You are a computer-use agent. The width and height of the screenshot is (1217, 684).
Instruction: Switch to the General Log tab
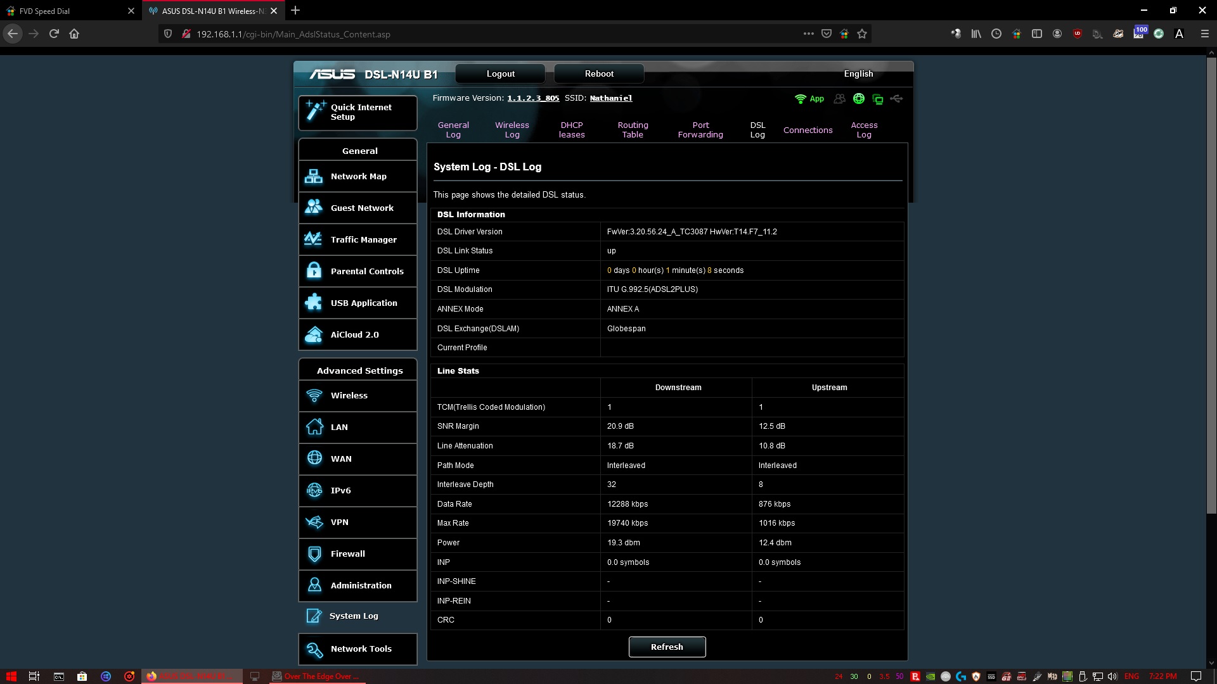point(453,130)
